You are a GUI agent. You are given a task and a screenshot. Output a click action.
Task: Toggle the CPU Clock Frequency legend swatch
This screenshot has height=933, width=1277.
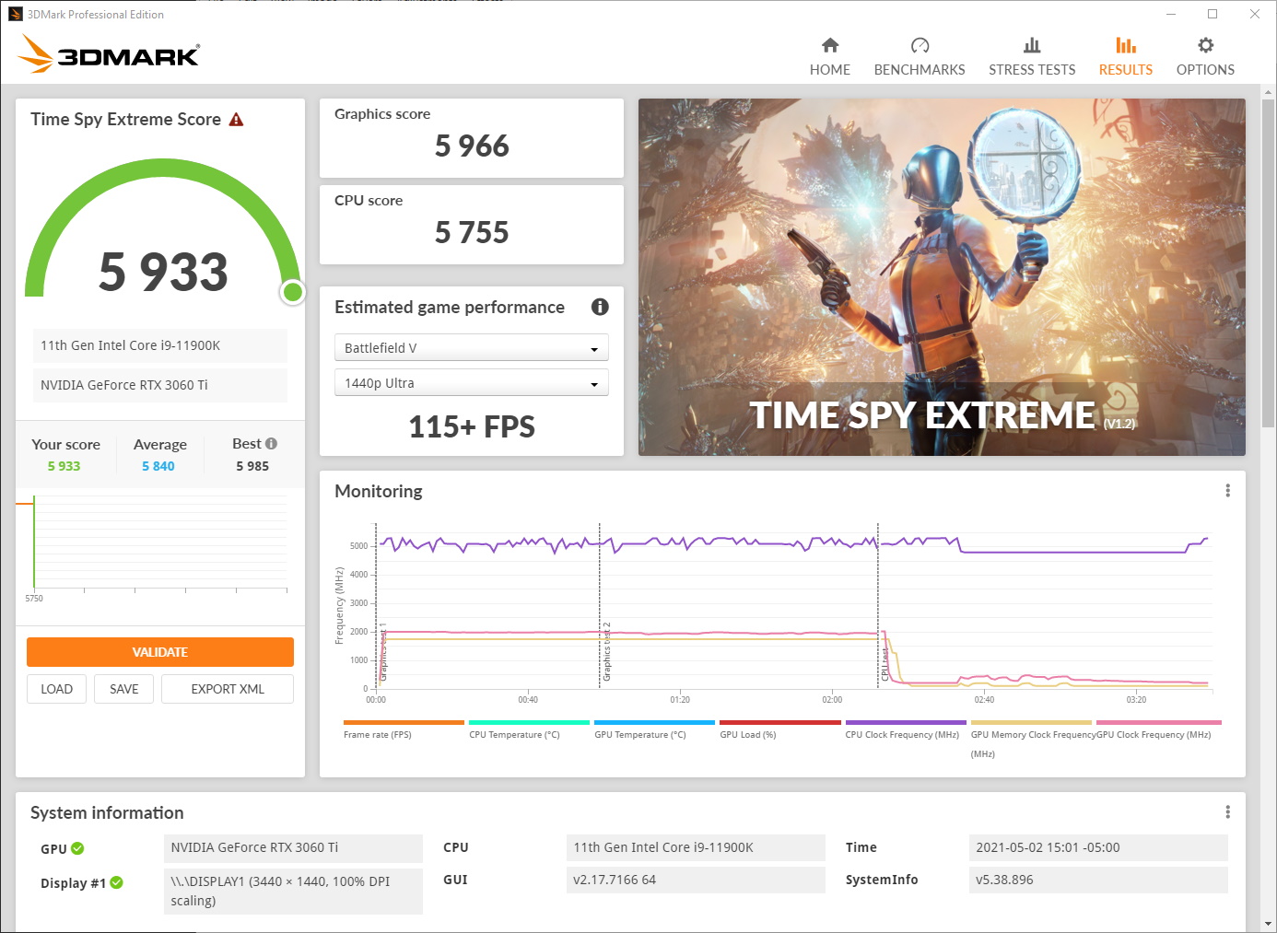pos(905,723)
